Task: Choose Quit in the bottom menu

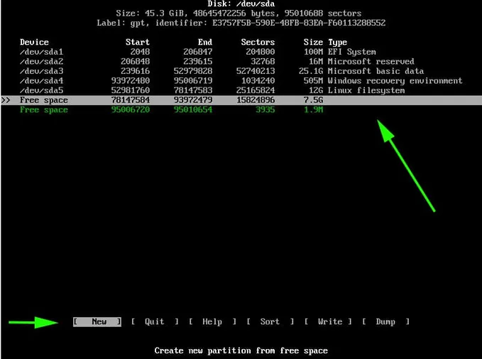Action: (x=154, y=322)
